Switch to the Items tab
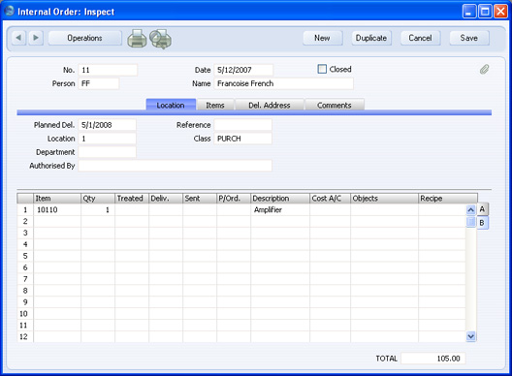 (215, 105)
